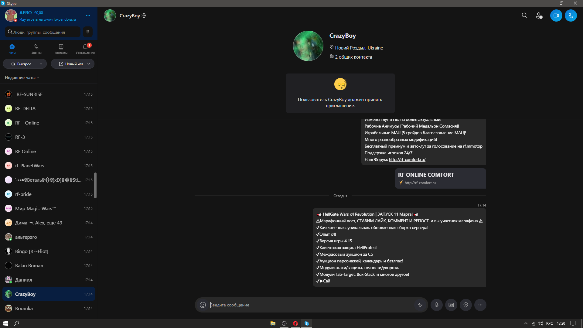Screen dimensions: 583x328
Task: Open the Windows Start menu
Action: click(x=5, y=323)
